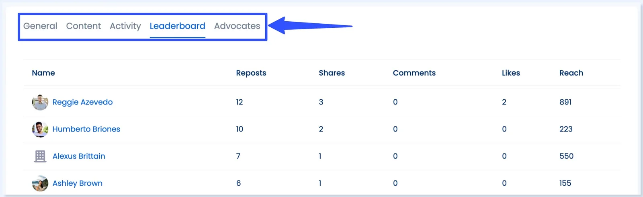Screen dimensions: 643x197
Task: Sort by the Reposts column header
Action: (x=251, y=73)
